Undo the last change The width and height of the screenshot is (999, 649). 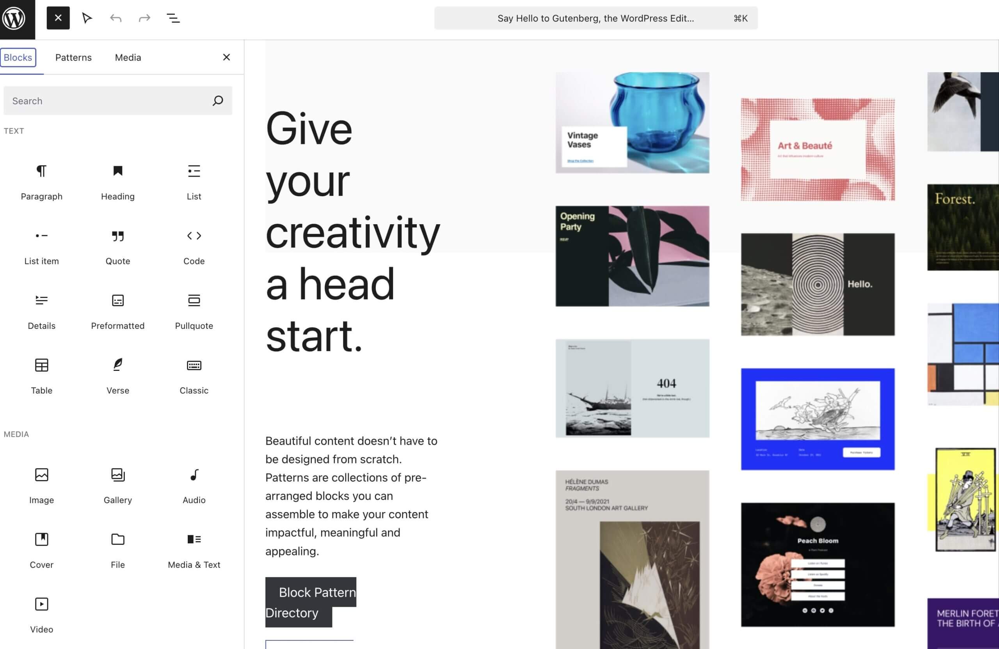[x=116, y=18]
